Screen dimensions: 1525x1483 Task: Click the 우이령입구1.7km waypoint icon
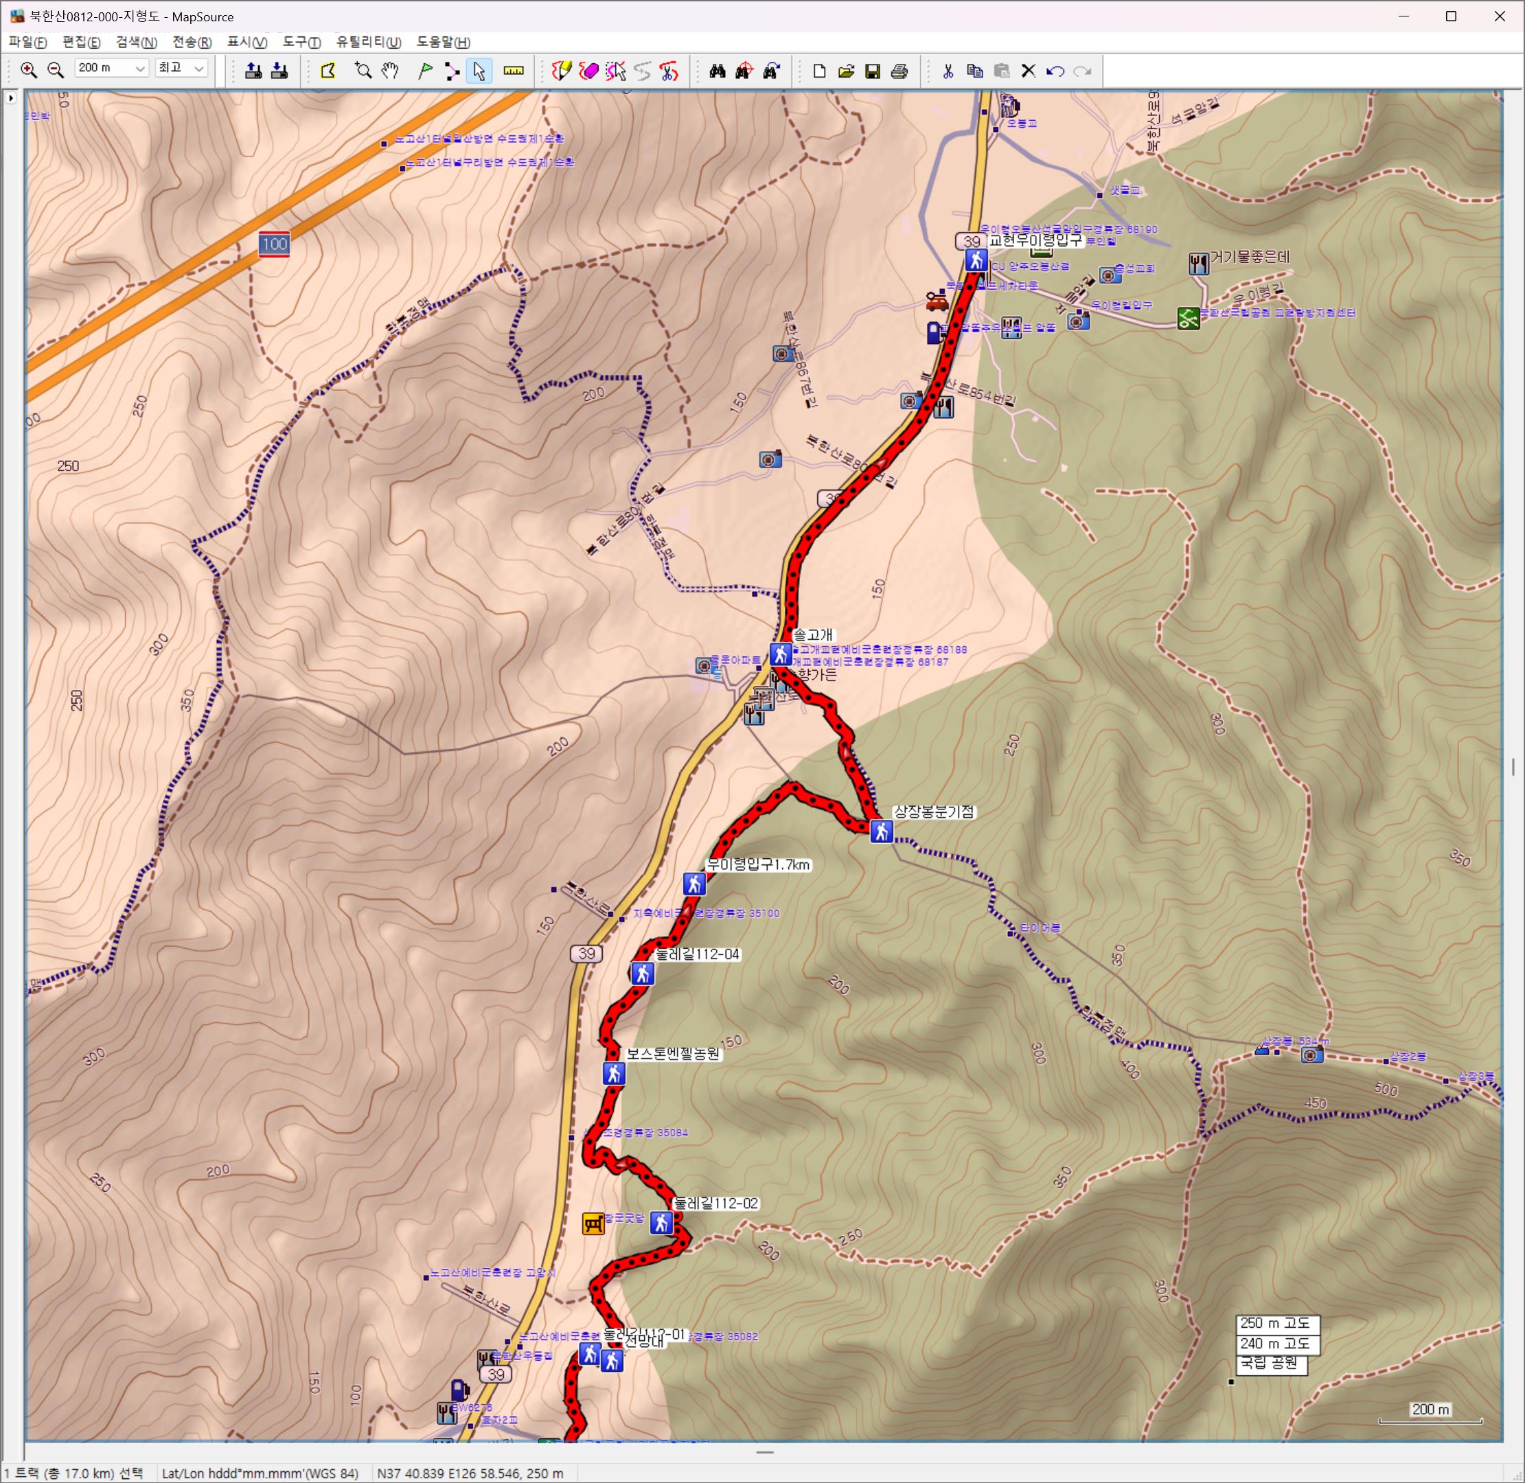694,884
